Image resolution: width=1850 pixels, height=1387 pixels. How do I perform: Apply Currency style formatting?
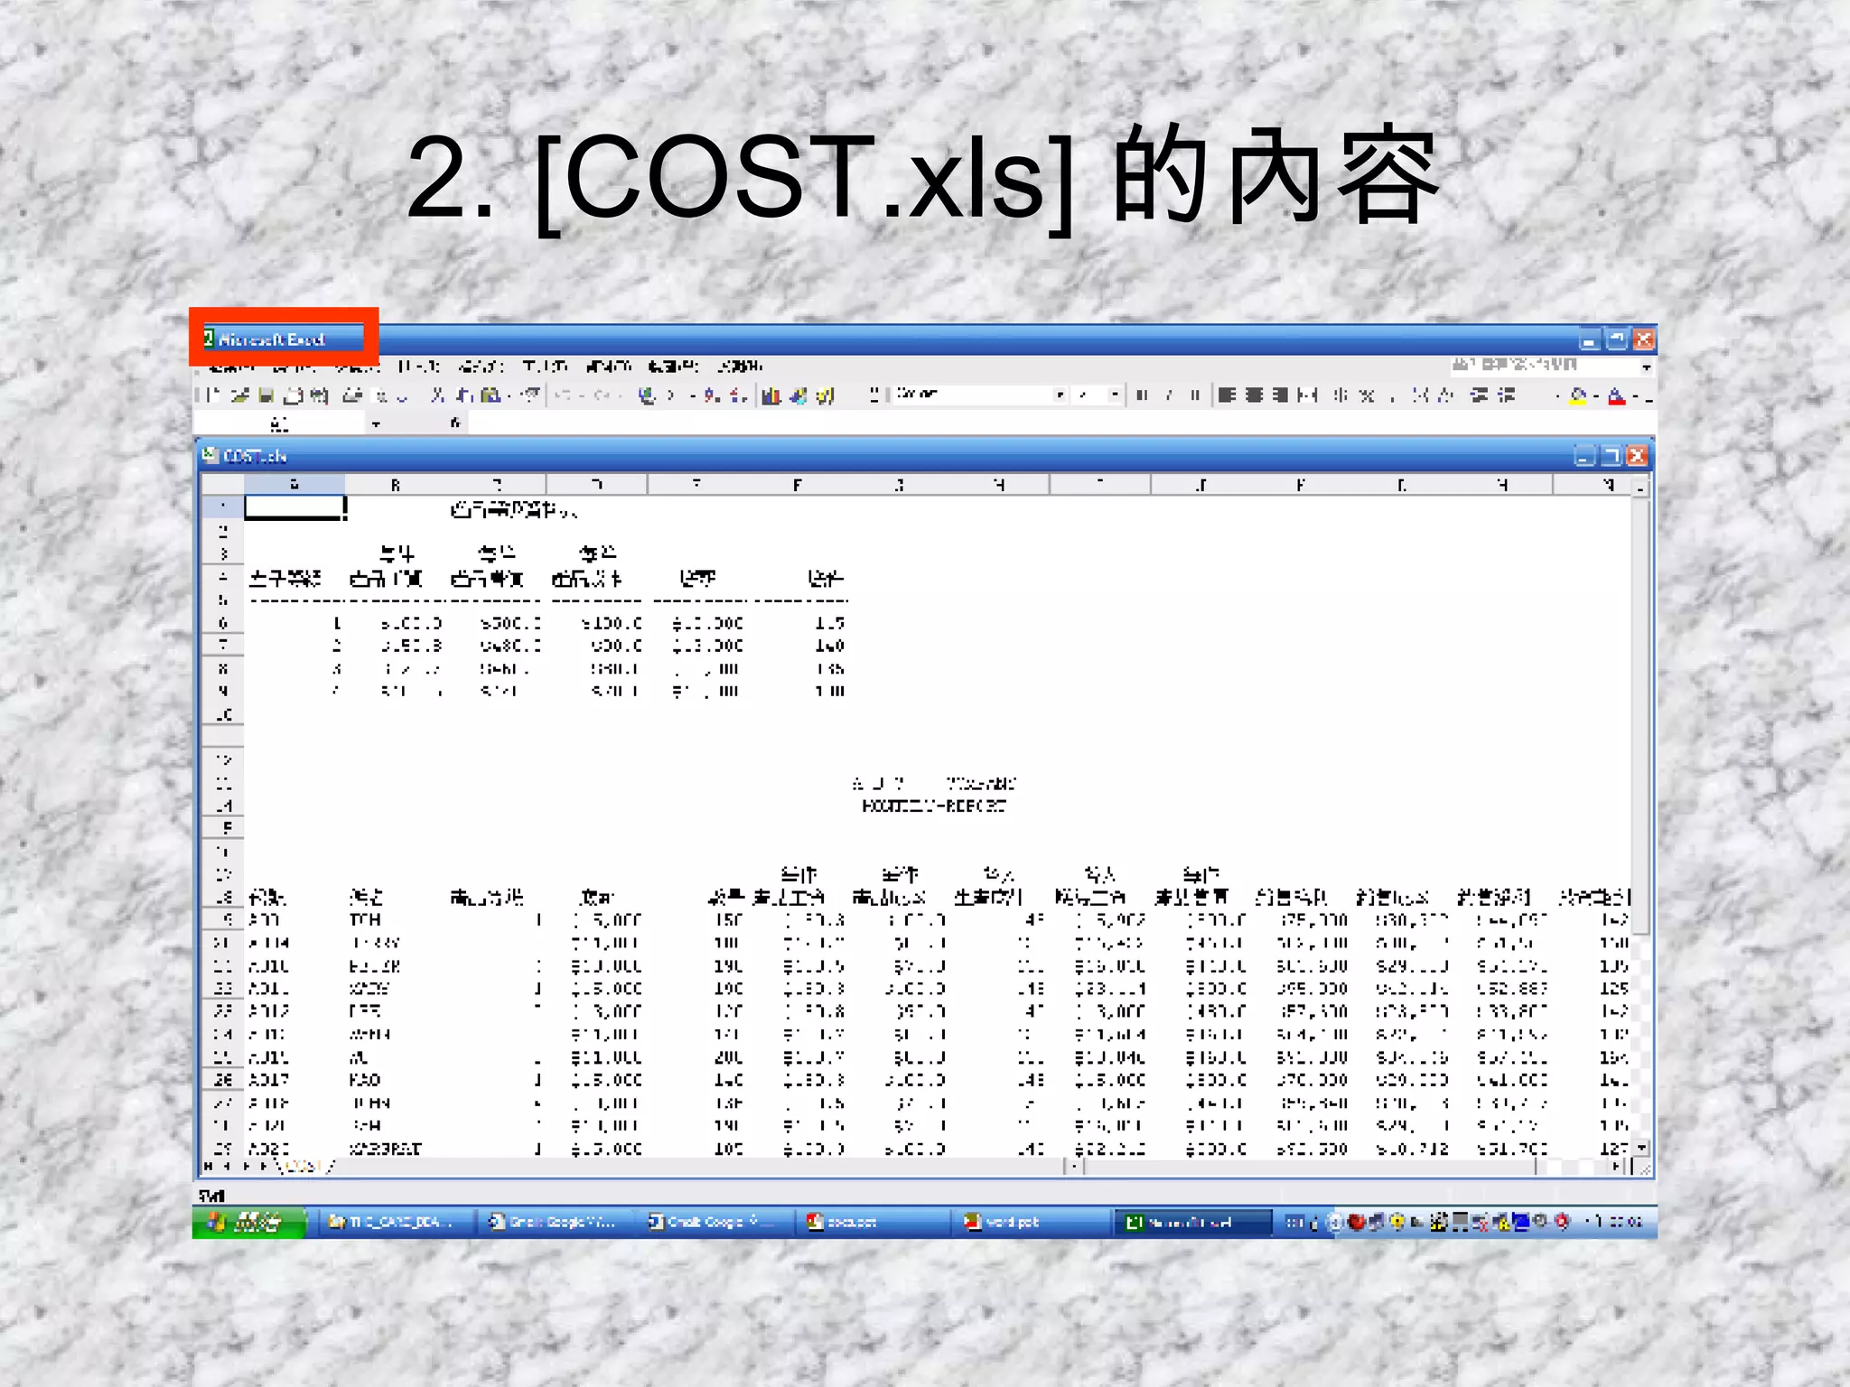pos(1341,395)
